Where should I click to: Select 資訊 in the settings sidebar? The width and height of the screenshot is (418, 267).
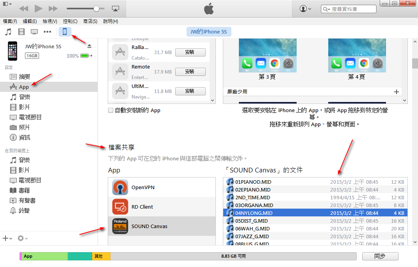point(49,137)
